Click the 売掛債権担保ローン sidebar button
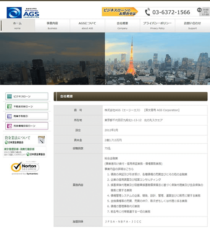This screenshot has height=234, width=210. (27, 126)
